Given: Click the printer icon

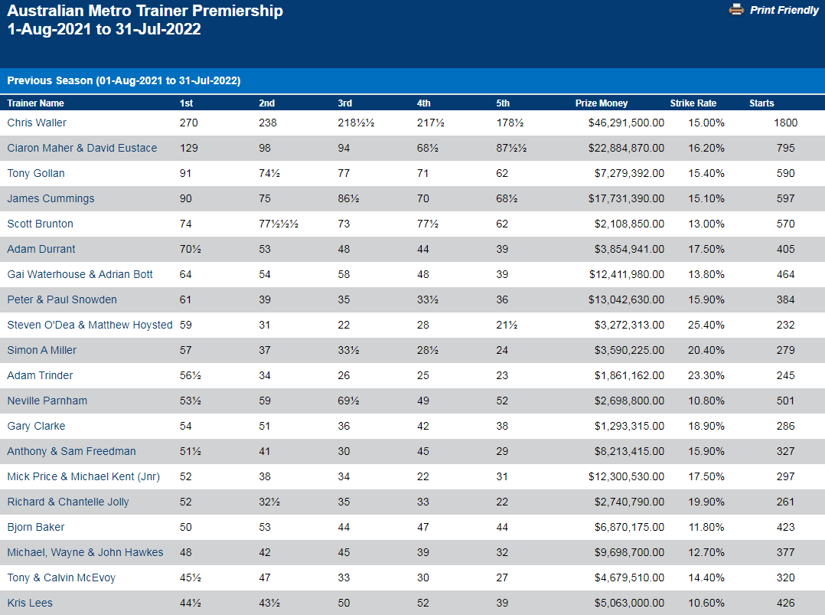Looking at the screenshot, I should [x=736, y=10].
